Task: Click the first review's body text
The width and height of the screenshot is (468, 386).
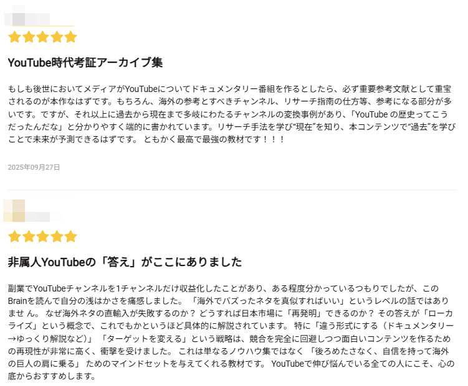Action: point(231,114)
